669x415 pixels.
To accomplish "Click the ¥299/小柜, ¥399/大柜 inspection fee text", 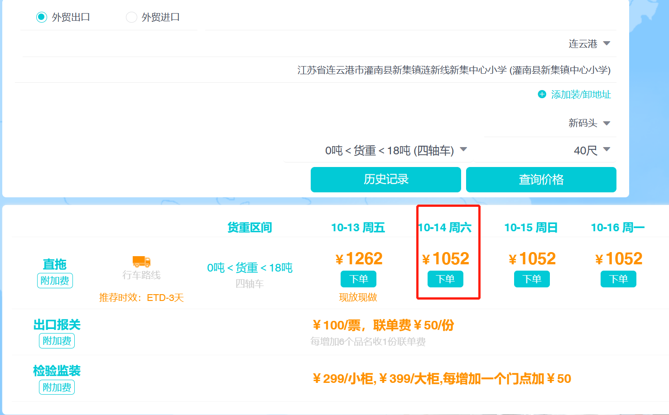I will click(x=442, y=378).
